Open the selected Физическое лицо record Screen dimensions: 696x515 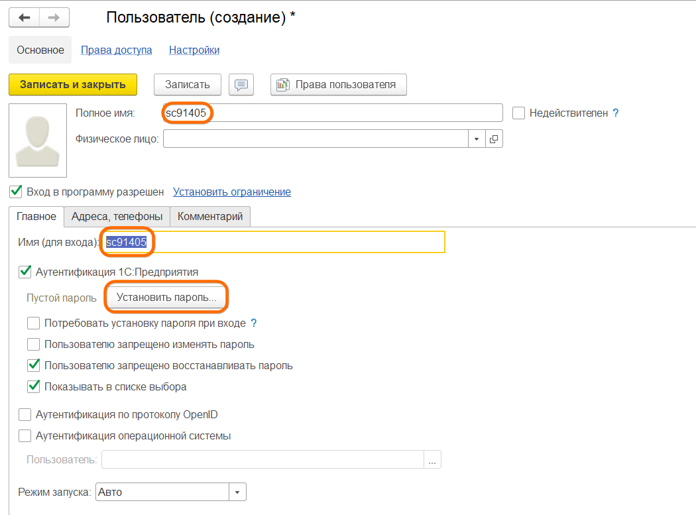[x=494, y=139]
